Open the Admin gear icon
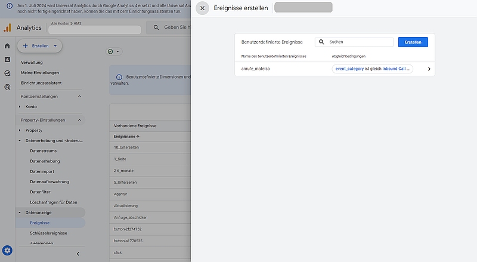This screenshot has height=262, width=477. point(7,251)
